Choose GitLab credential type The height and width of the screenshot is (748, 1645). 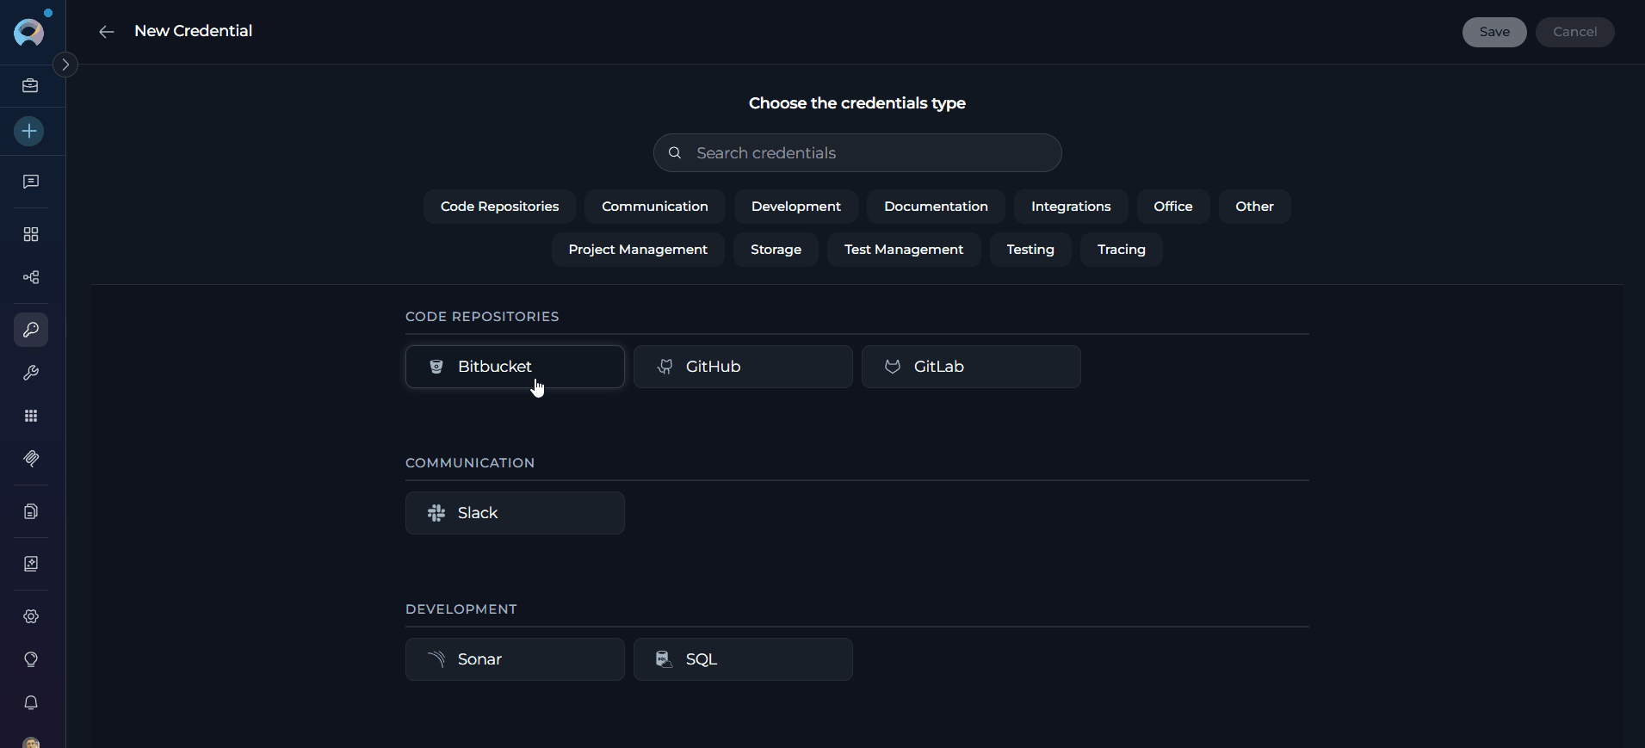pos(971,367)
